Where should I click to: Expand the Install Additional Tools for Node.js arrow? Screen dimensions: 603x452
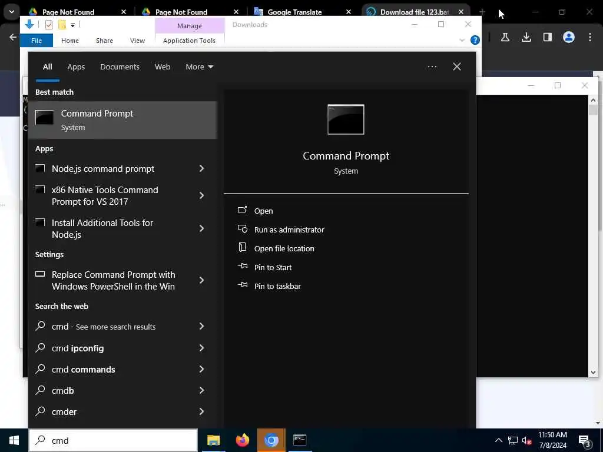click(201, 229)
